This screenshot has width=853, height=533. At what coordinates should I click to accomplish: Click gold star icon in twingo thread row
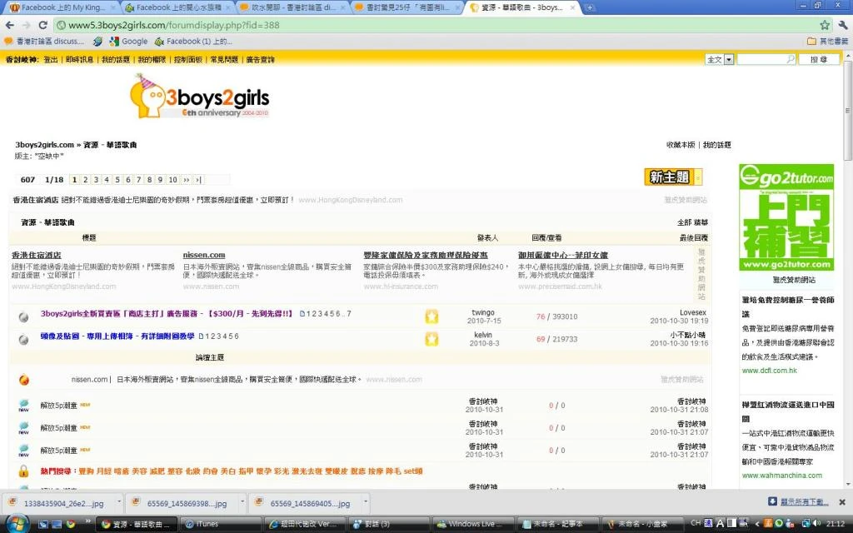(431, 316)
